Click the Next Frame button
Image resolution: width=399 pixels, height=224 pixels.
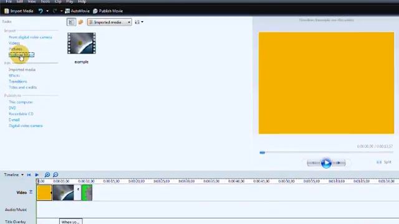(339, 163)
